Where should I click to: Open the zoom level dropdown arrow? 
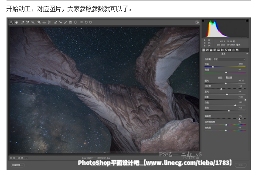[27, 158]
